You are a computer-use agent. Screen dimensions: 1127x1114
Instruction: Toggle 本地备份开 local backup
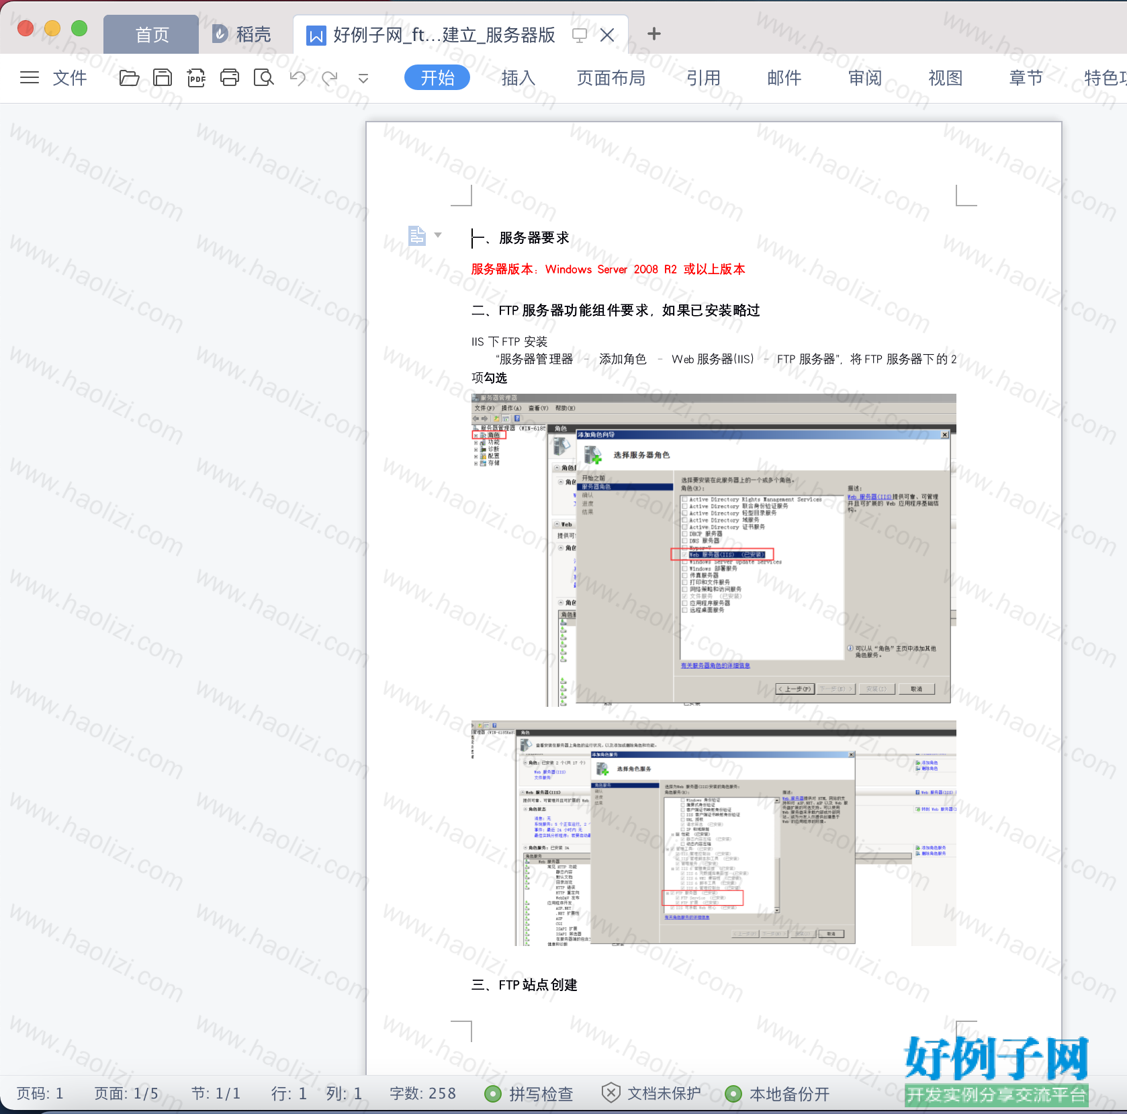click(x=778, y=1094)
